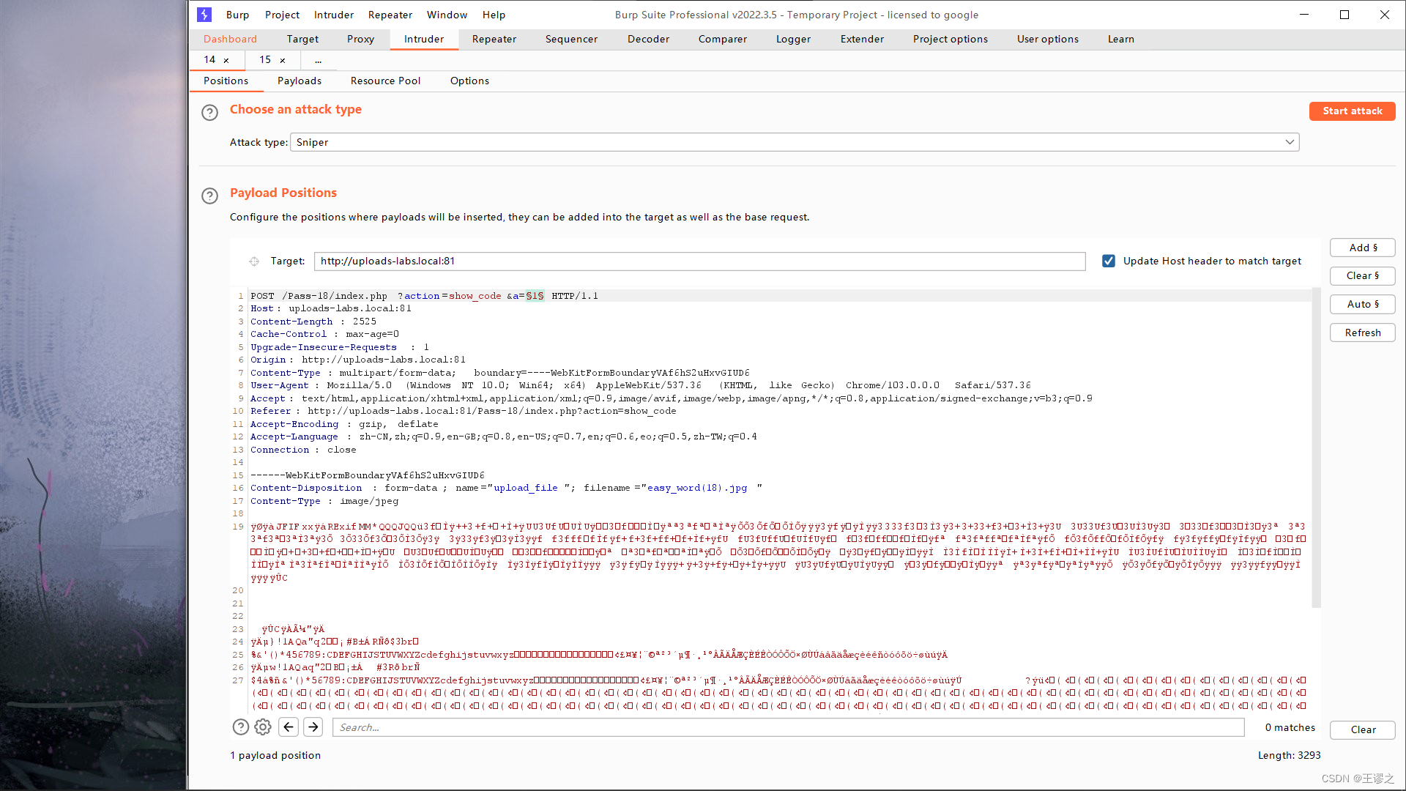Image resolution: width=1406 pixels, height=791 pixels.
Task: Click the Accept-Encoding header line
Action: [x=344, y=425]
